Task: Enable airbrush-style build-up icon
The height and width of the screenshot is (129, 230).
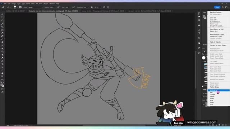Action: coord(73,7)
